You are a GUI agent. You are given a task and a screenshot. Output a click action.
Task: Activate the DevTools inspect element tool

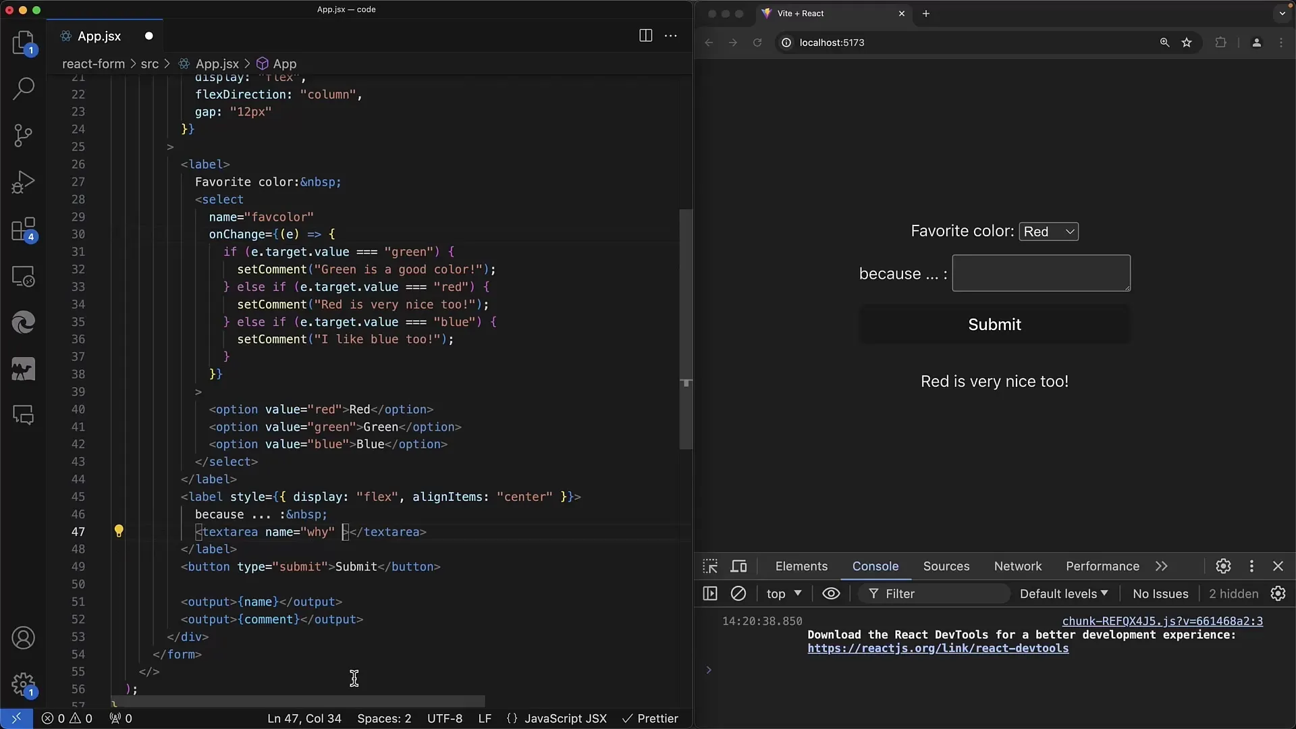click(x=710, y=566)
